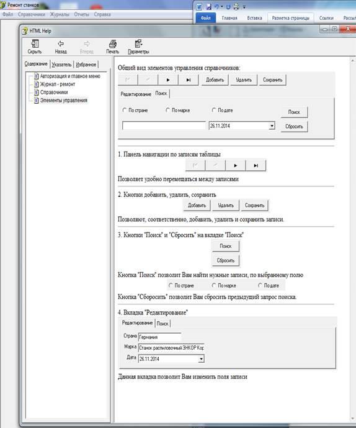Click next-record arrow in the top overview navigation panel

168,80
